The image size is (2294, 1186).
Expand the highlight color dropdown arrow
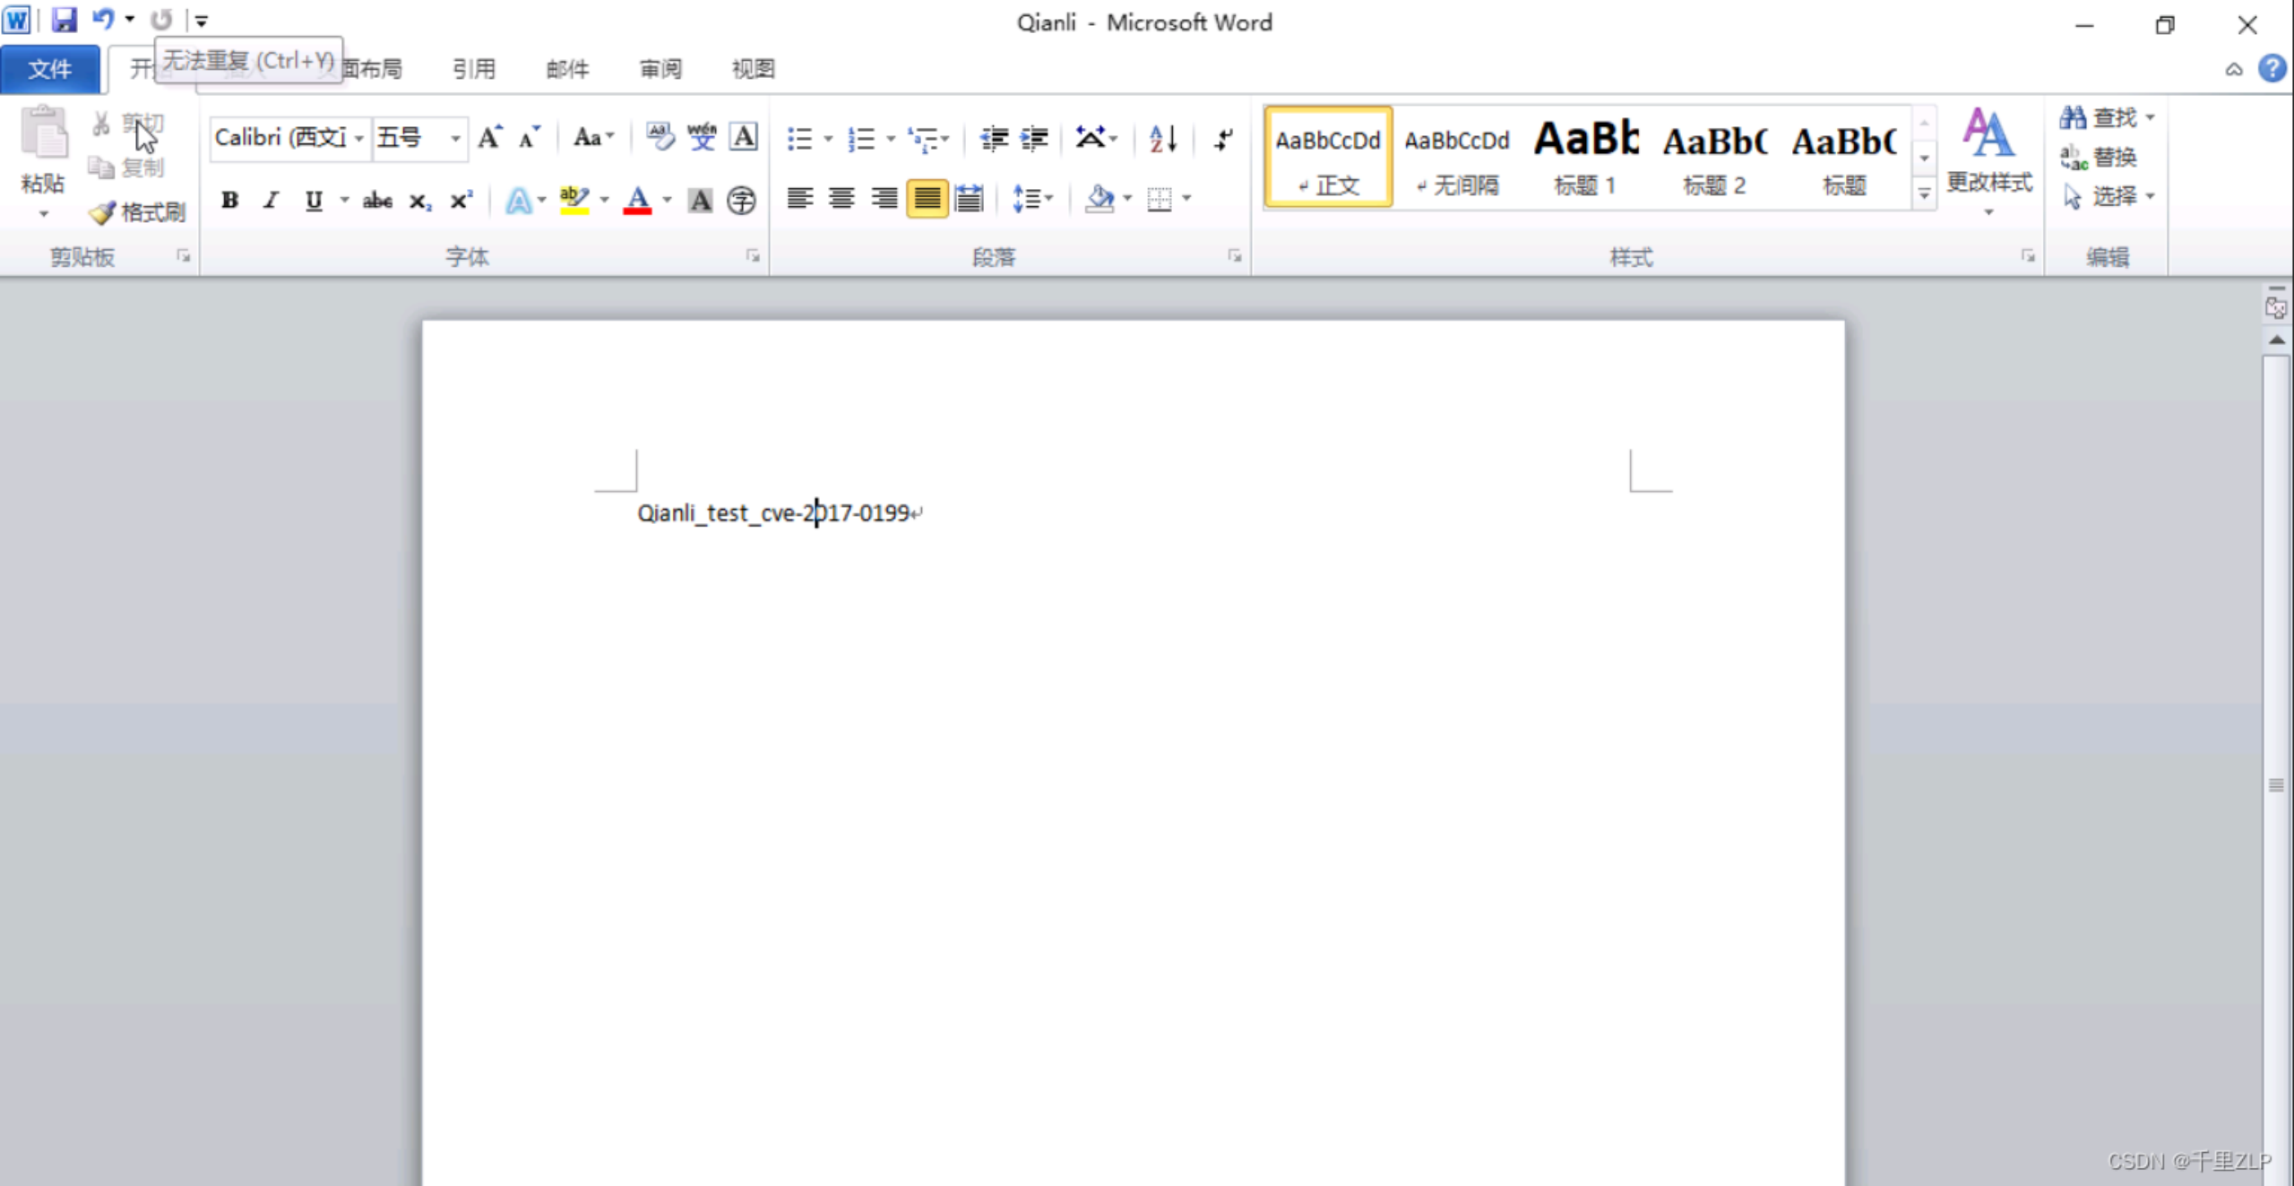tap(604, 200)
